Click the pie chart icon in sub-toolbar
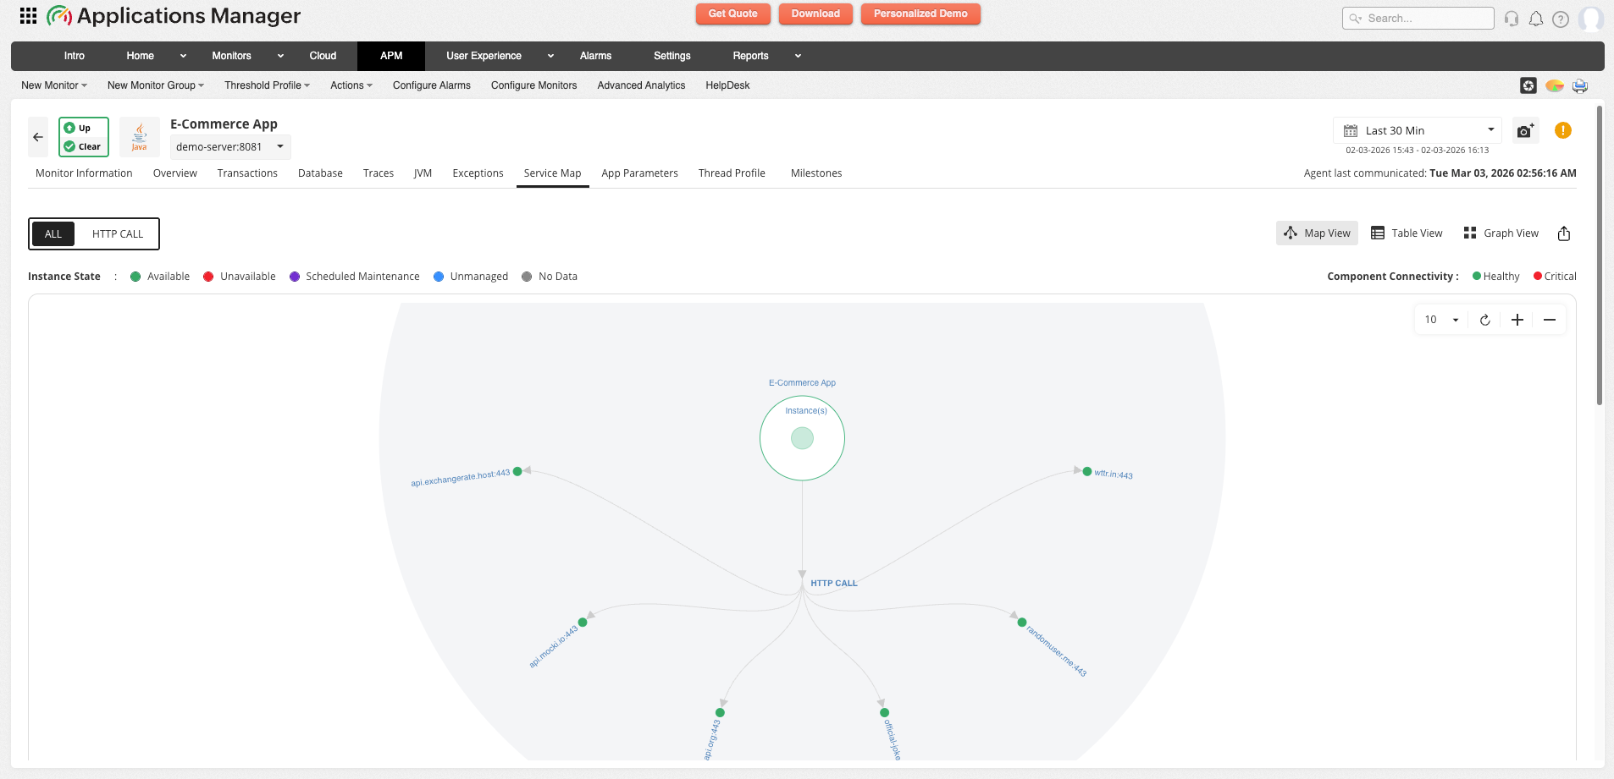1614x779 pixels. tap(1555, 85)
